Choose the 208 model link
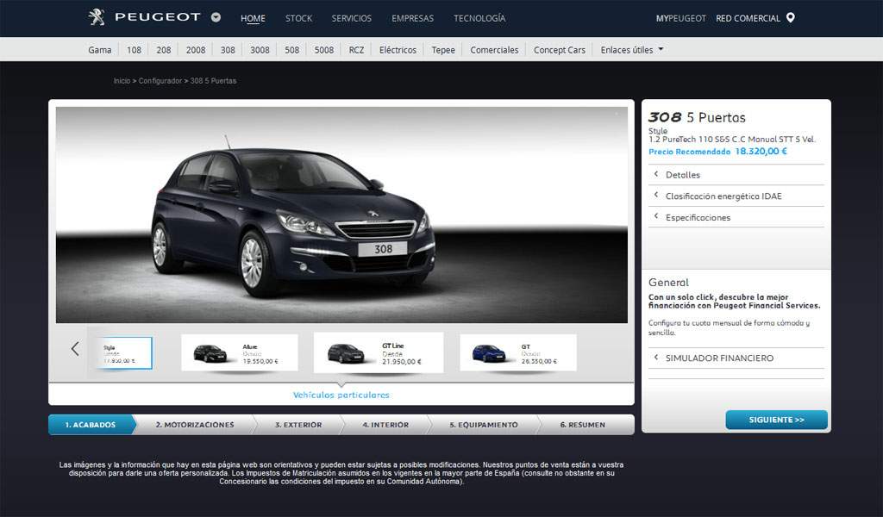This screenshot has width=883, height=517. click(164, 50)
